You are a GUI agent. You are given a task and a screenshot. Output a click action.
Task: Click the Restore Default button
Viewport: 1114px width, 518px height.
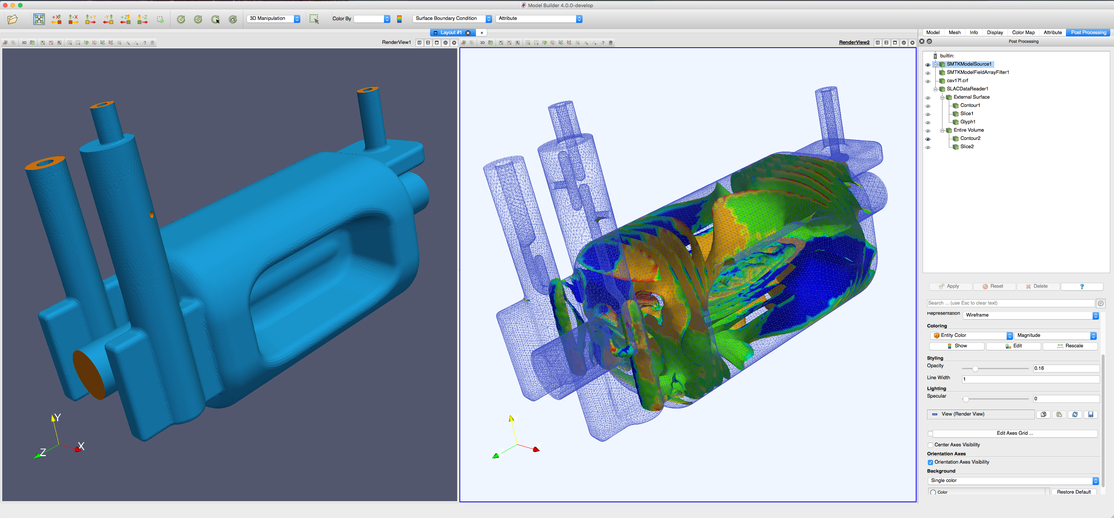point(1073,492)
